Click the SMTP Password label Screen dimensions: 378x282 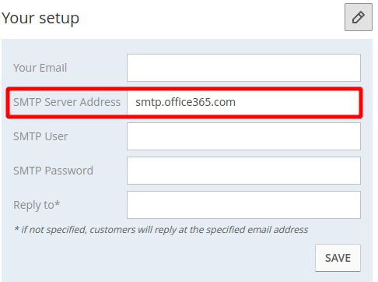pos(53,171)
